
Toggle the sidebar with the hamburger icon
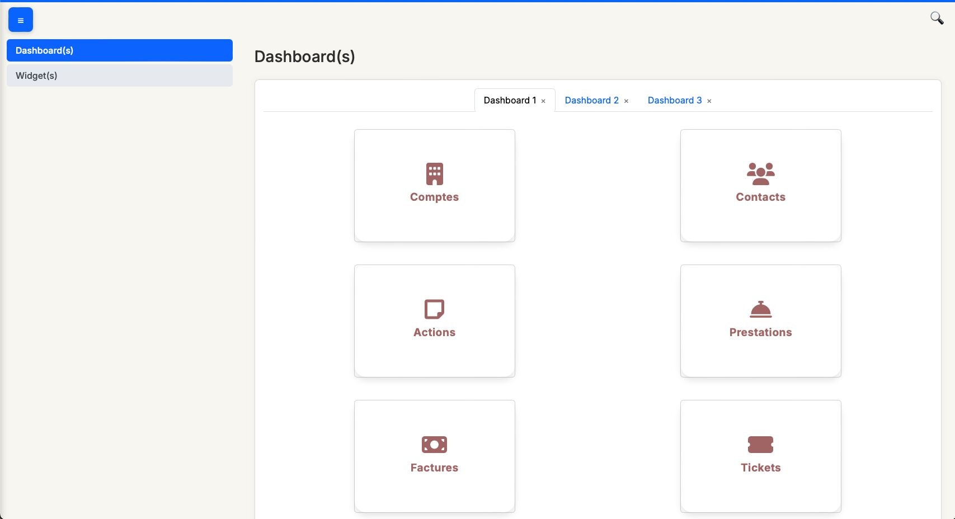(20, 20)
